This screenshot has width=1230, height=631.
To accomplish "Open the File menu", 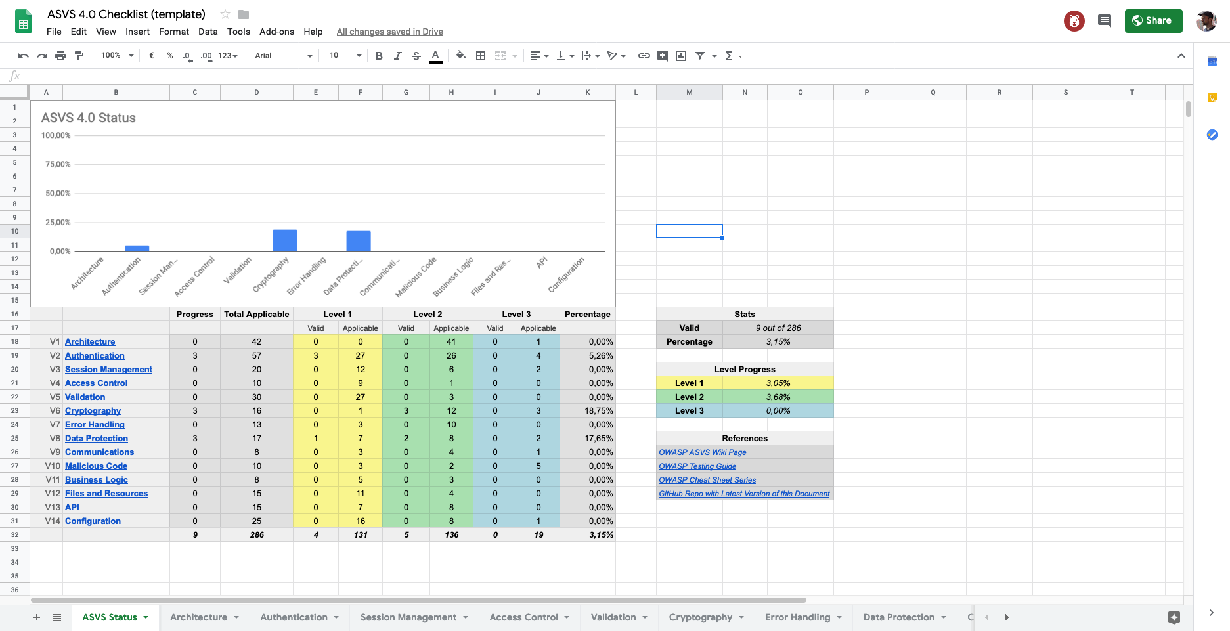I will (54, 32).
